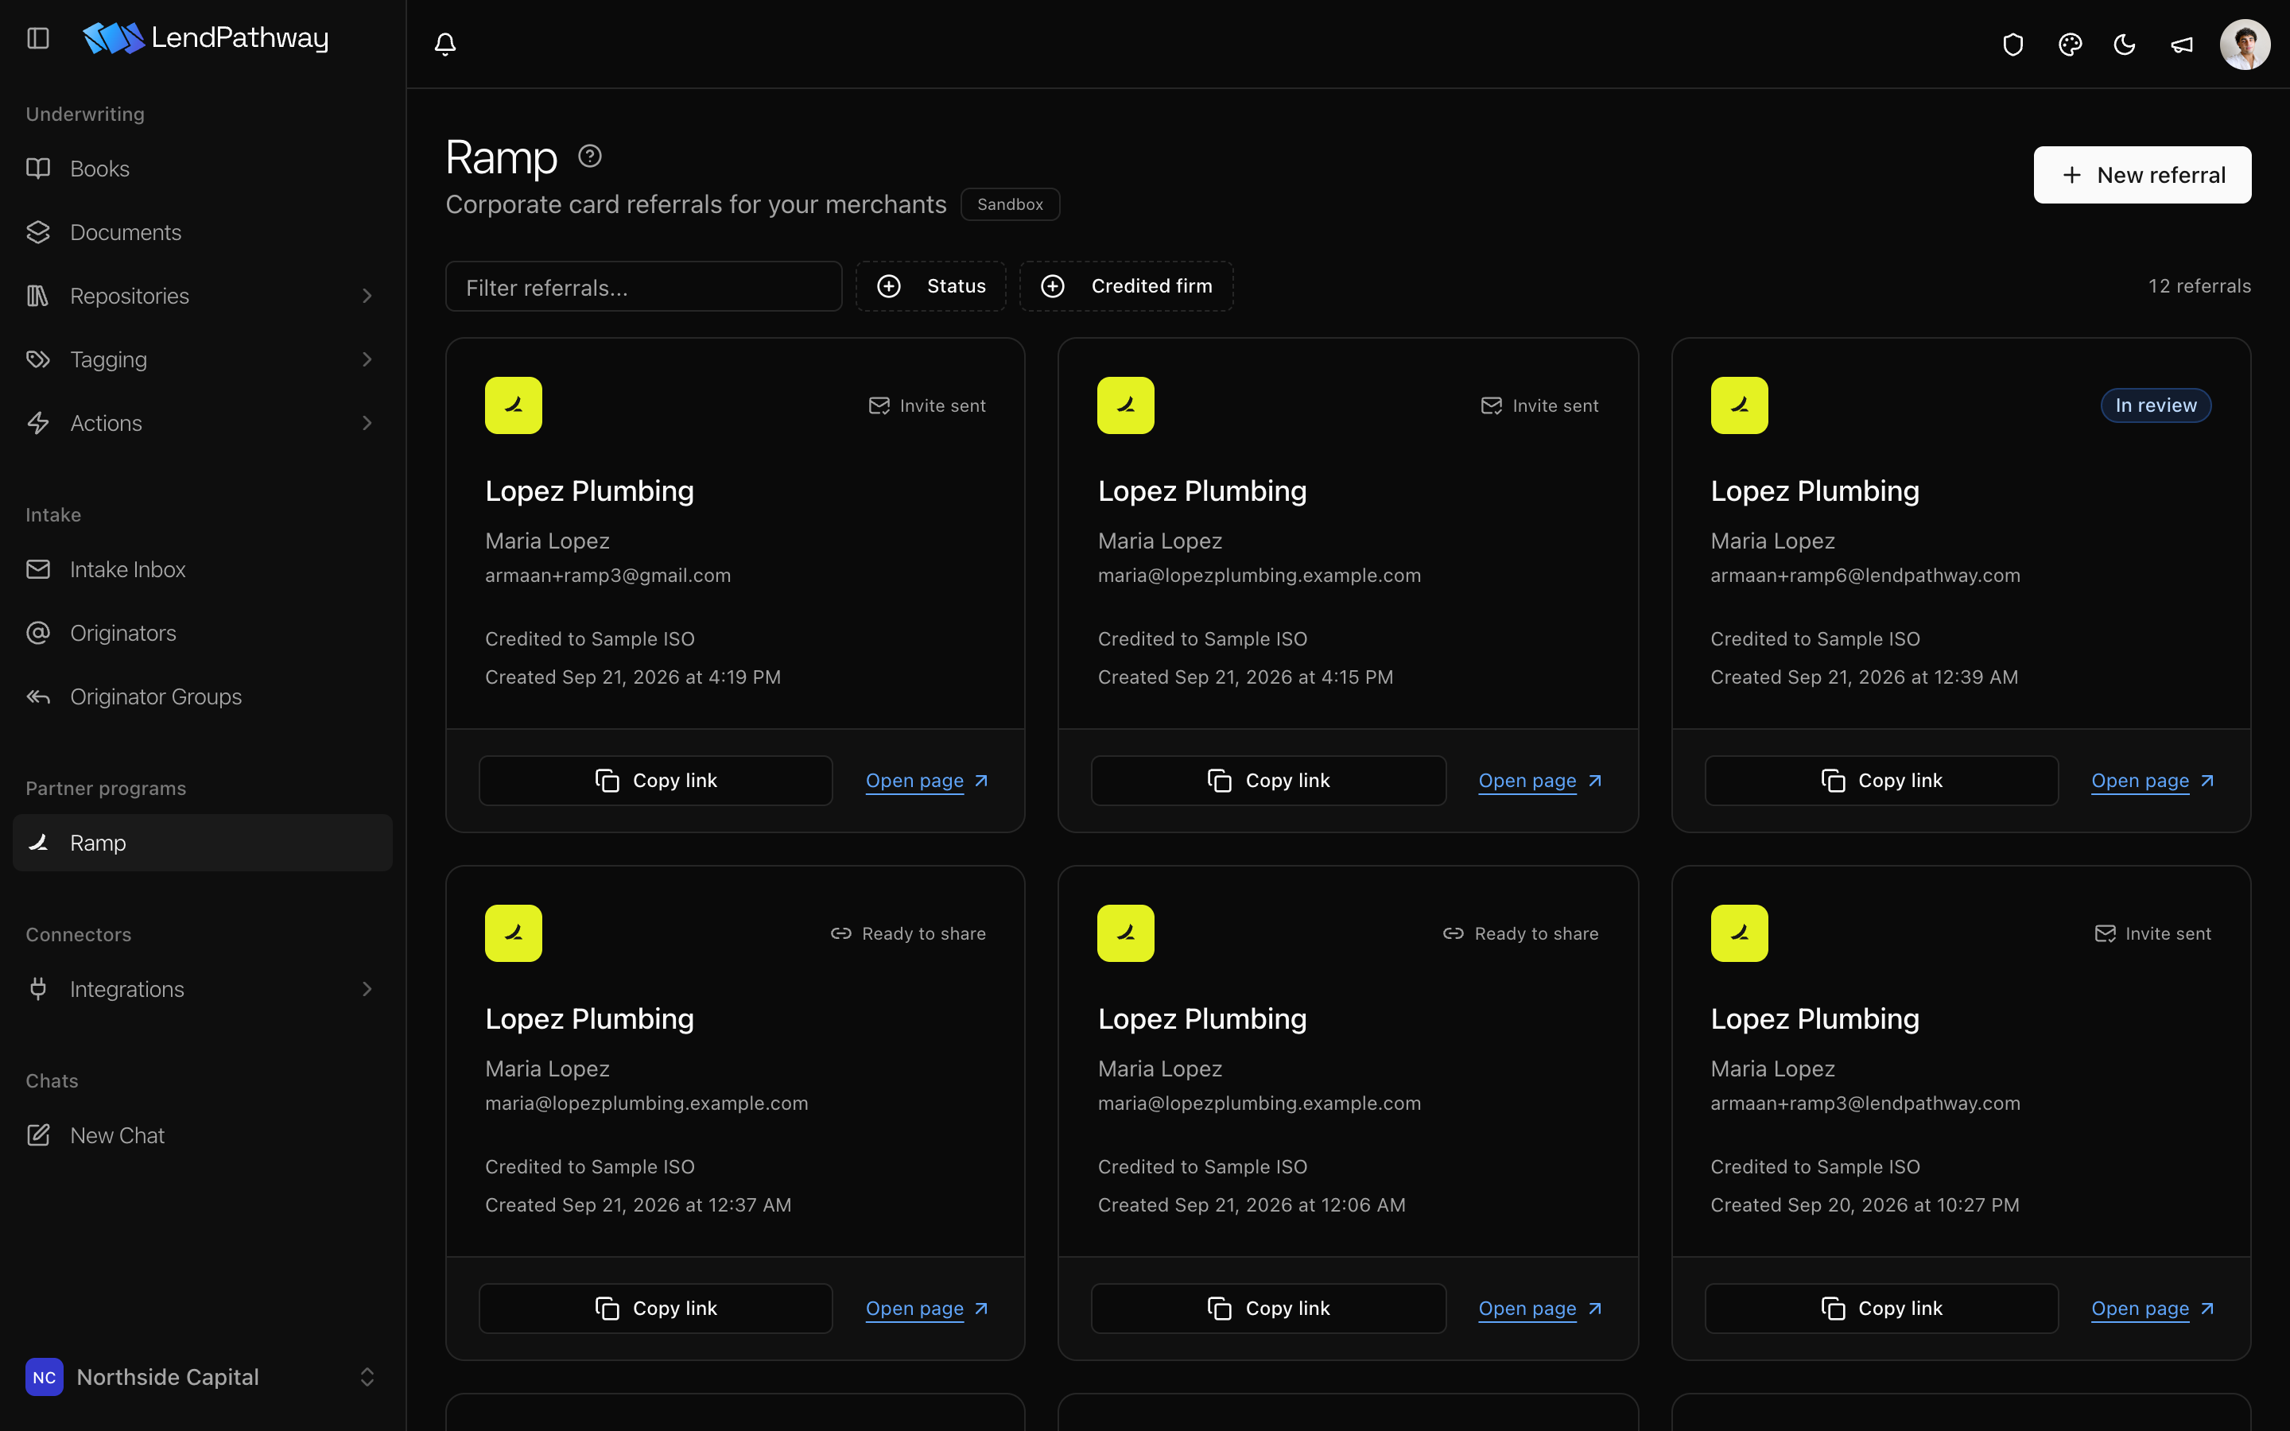Focus the Filter referrals input
Screen dimensions: 2290x1431
coord(643,287)
